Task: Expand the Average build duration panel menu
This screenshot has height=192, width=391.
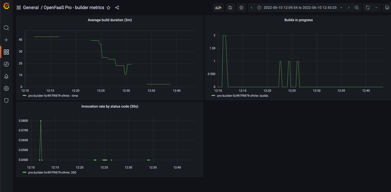Action: point(110,20)
